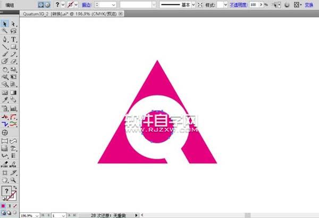The width and height of the screenshot is (319, 218).
Task: Select the Eyedropper tool
Action: click(5, 100)
